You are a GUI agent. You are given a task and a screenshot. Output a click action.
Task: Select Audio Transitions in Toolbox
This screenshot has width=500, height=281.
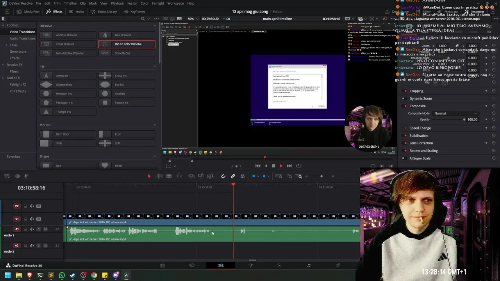22,38
